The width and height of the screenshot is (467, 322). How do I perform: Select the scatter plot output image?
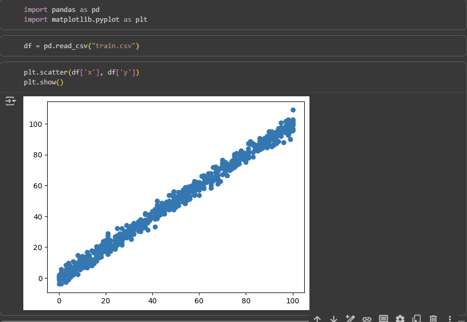point(166,203)
